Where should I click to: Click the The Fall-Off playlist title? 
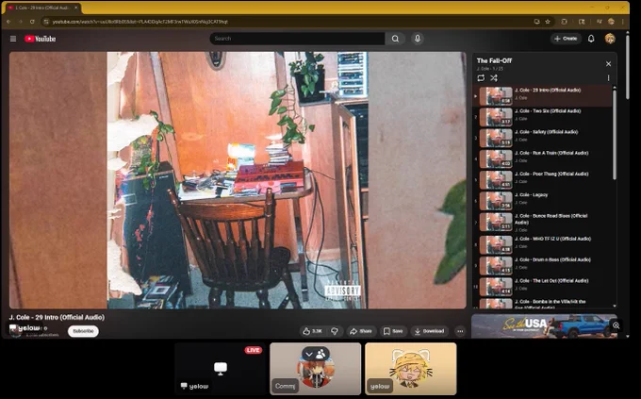pyautogui.click(x=494, y=60)
